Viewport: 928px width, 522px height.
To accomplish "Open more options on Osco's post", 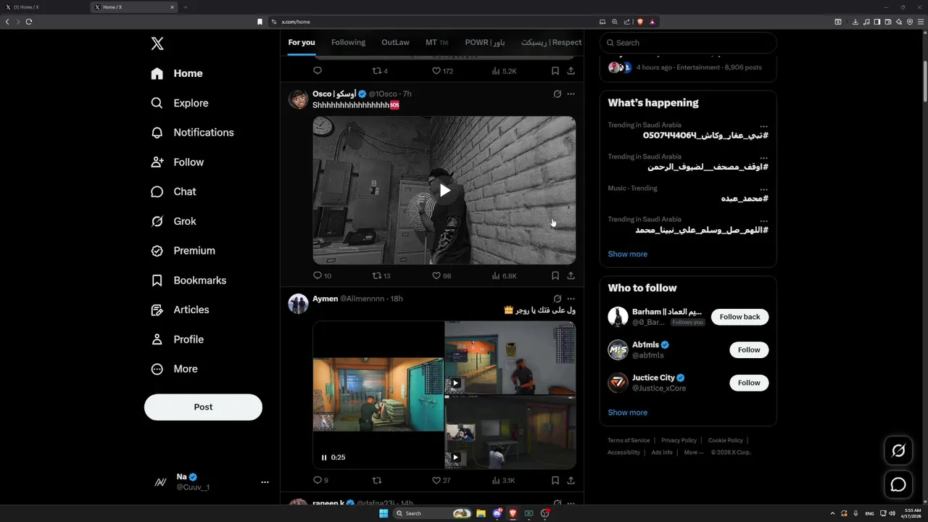I will [571, 94].
